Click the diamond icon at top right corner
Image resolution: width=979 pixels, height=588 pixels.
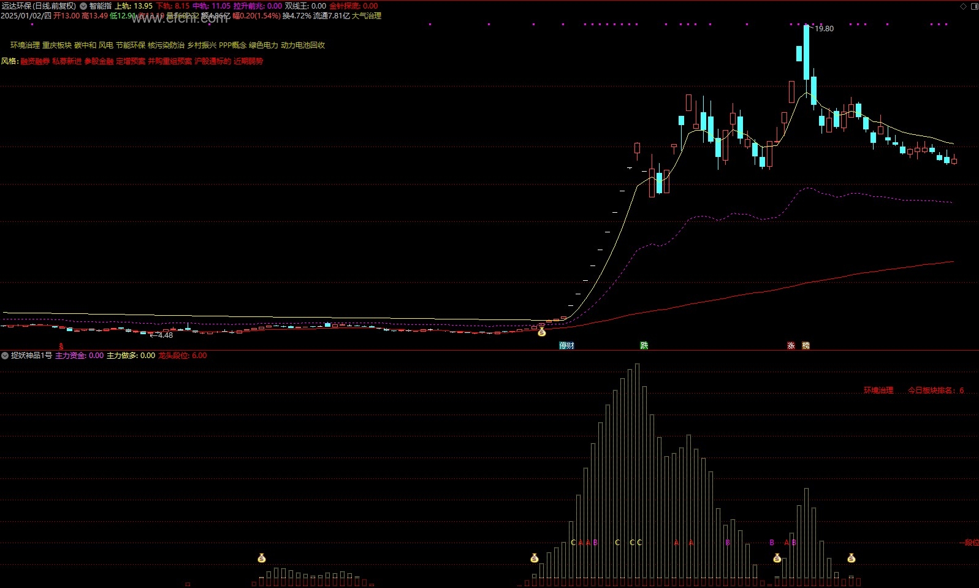point(963,6)
